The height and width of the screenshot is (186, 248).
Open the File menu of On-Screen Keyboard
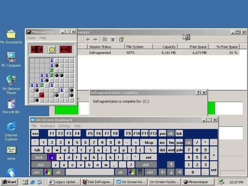(x=34, y=126)
